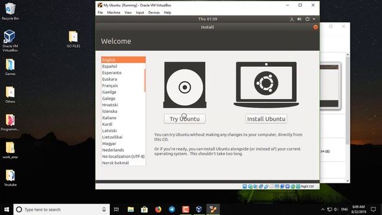Viewport: 382px width, 215px height.
Task: Select No localization (UTF-8) entry
Action: [124, 156]
